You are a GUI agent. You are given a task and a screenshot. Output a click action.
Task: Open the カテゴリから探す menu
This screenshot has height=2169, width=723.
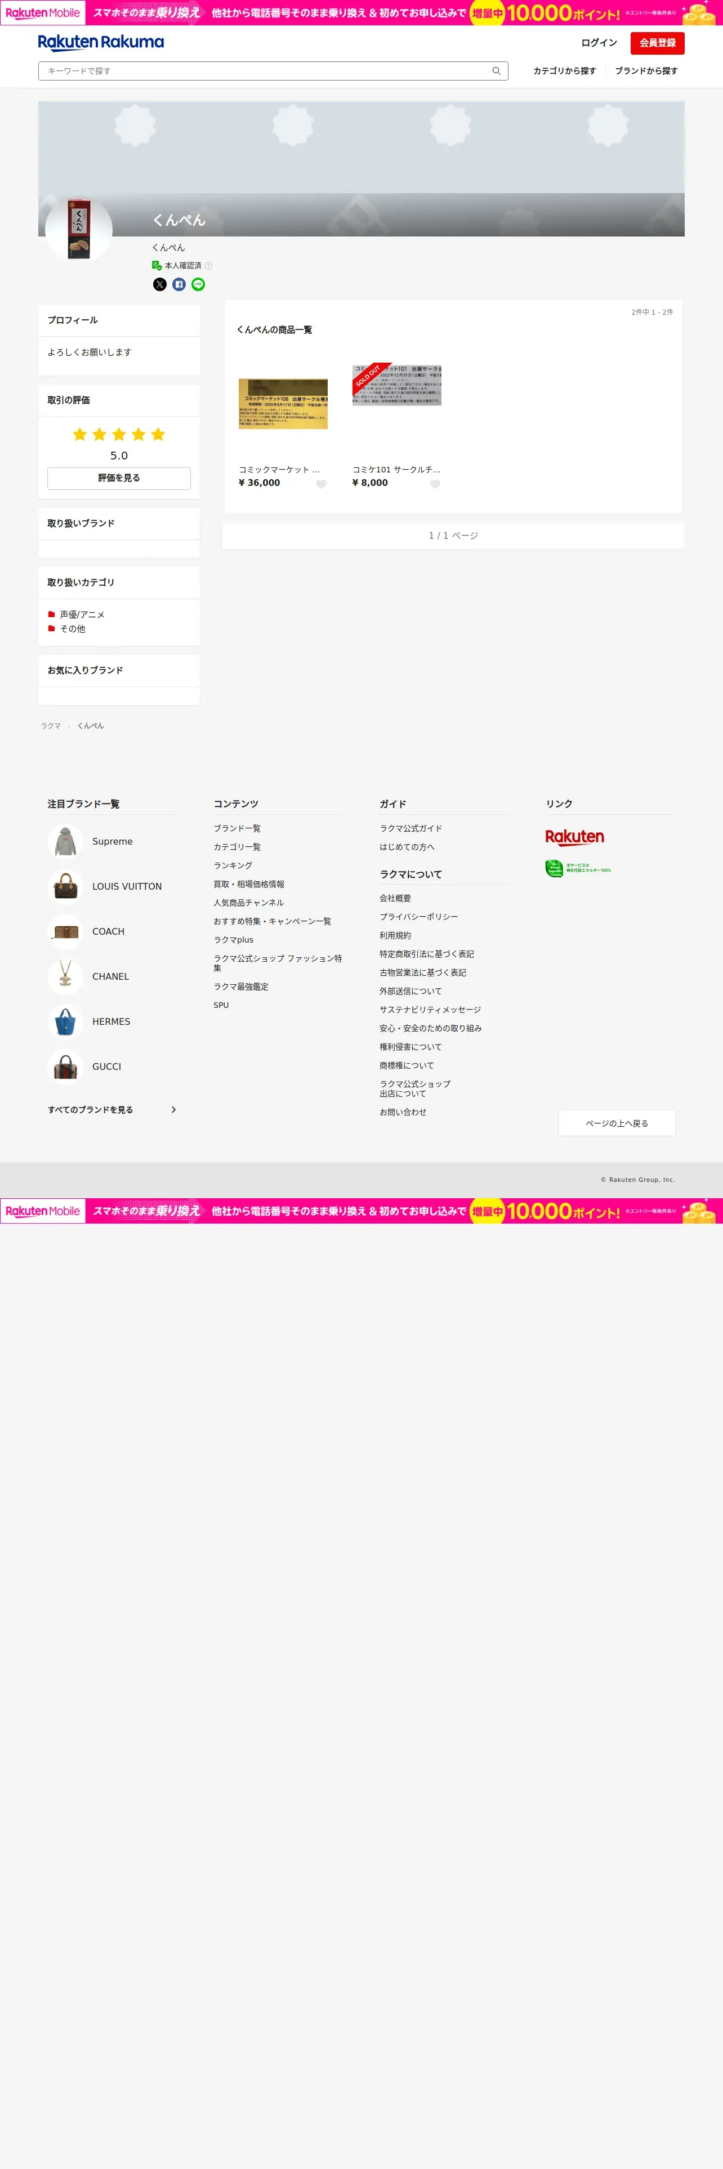[565, 71]
